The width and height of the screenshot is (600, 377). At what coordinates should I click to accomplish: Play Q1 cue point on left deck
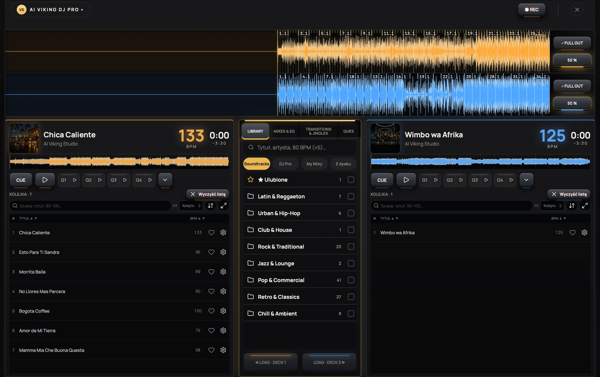74,180
